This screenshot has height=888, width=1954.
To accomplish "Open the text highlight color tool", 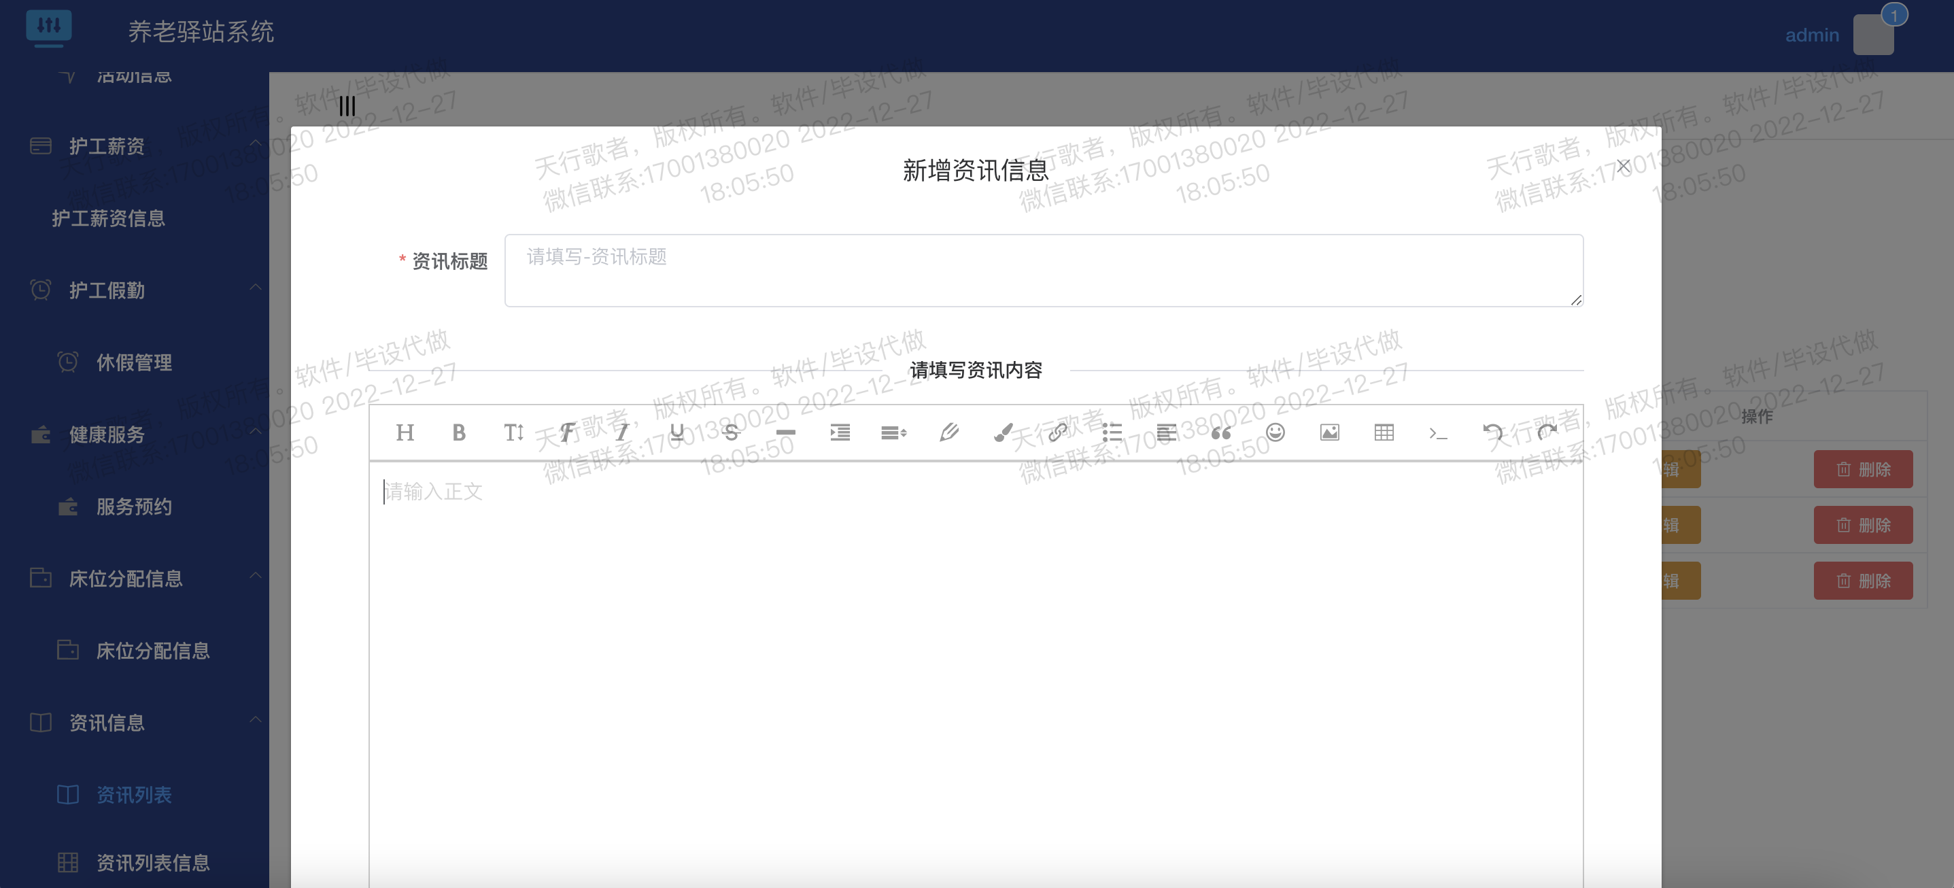I will (x=1003, y=432).
